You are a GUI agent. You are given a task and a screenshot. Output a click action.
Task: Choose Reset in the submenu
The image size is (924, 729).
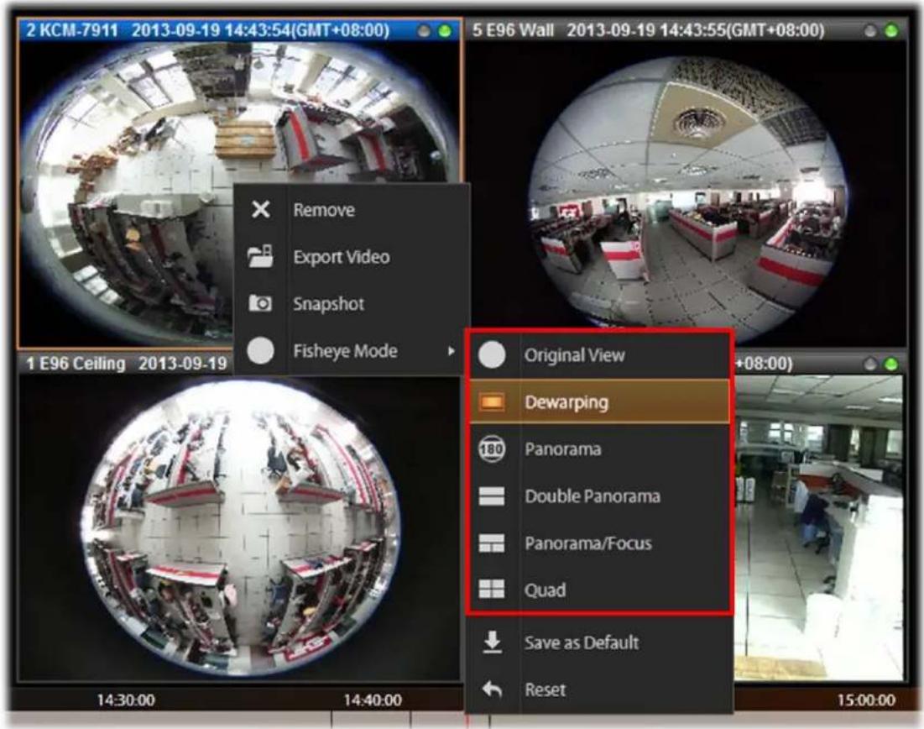[x=599, y=689]
